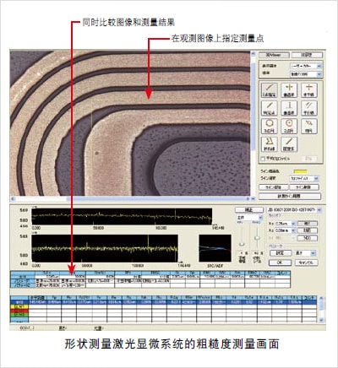
Task: Select the two-point circle tool with center dot
Action: [289, 126]
